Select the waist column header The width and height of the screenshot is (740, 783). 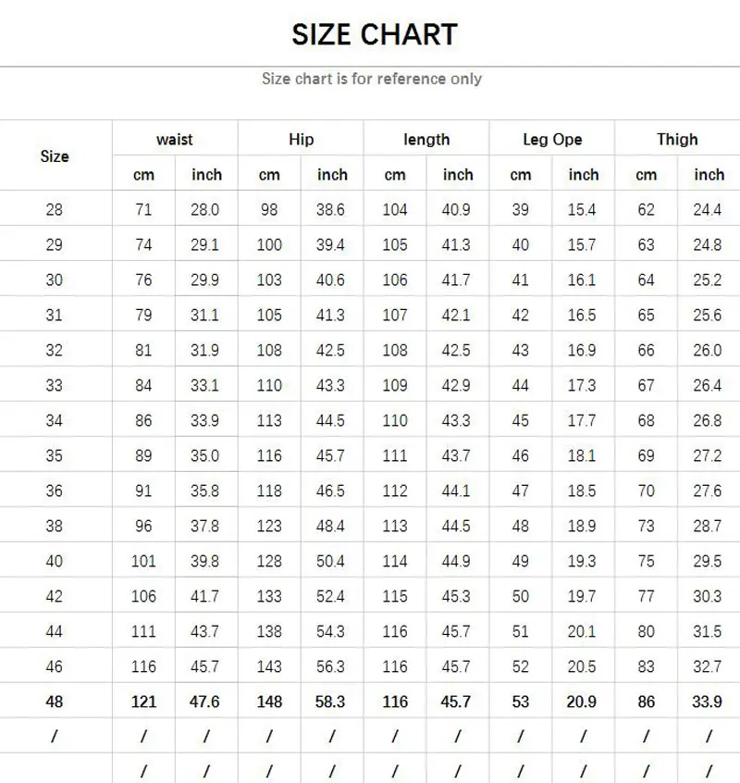click(174, 140)
